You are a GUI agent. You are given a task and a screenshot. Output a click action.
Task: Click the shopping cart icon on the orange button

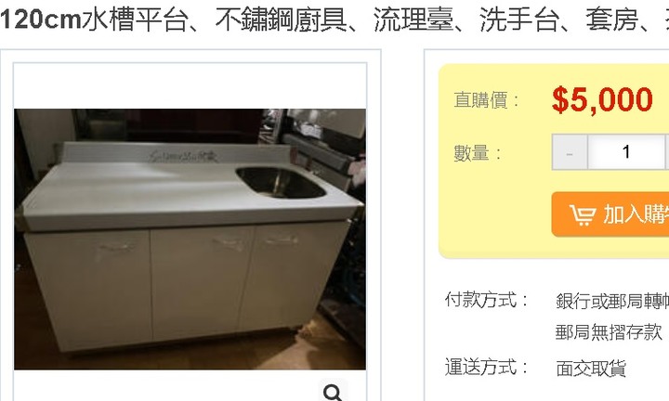click(583, 214)
